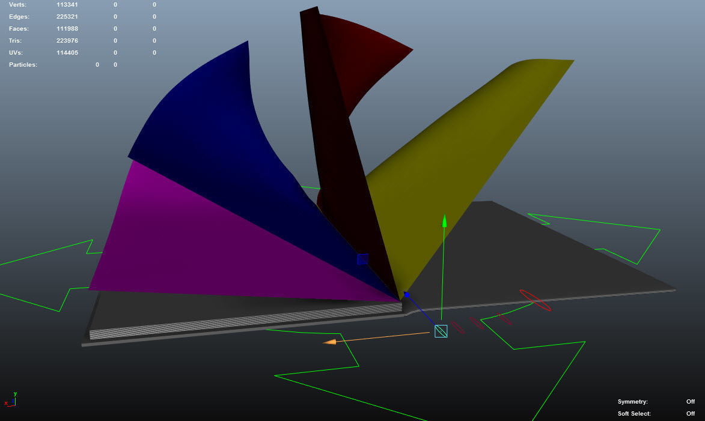
Task: Click the Particles label in HUD
Action: tap(23, 65)
